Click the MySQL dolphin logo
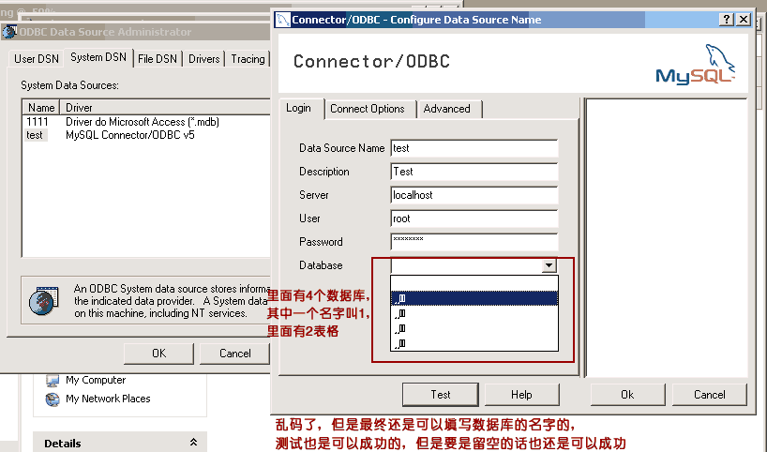Viewport: 767px width, 452px height. (x=695, y=64)
